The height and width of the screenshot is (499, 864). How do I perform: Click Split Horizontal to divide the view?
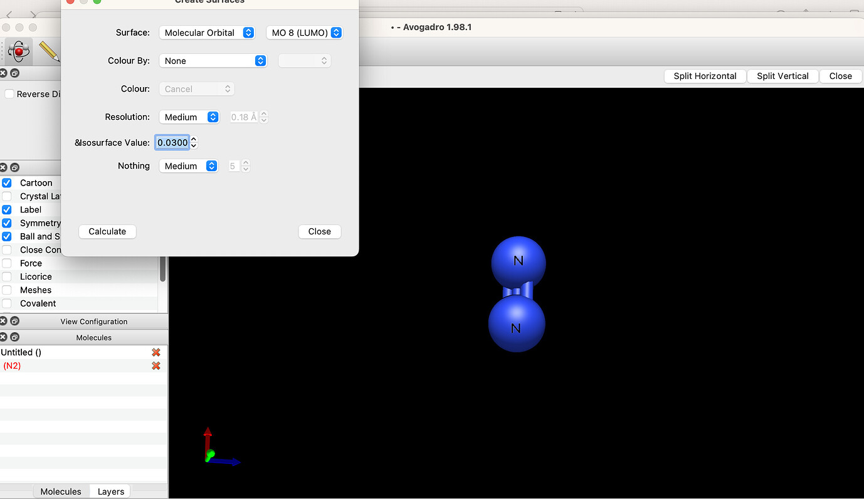(705, 76)
